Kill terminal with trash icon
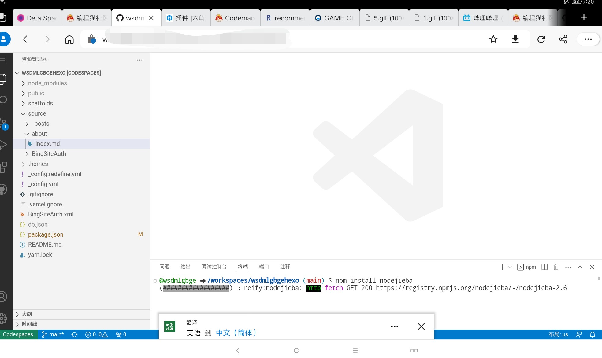602x358 pixels. (556, 267)
